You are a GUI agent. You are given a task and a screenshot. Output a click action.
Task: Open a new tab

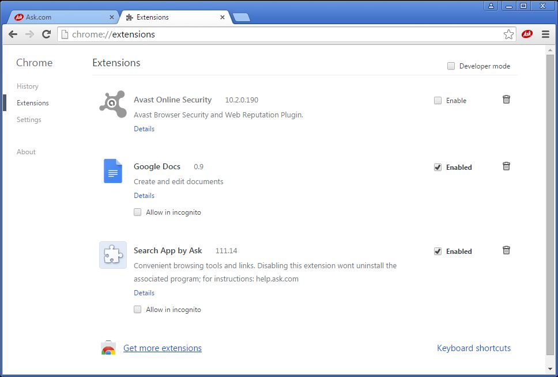pyautogui.click(x=242, y=17)
